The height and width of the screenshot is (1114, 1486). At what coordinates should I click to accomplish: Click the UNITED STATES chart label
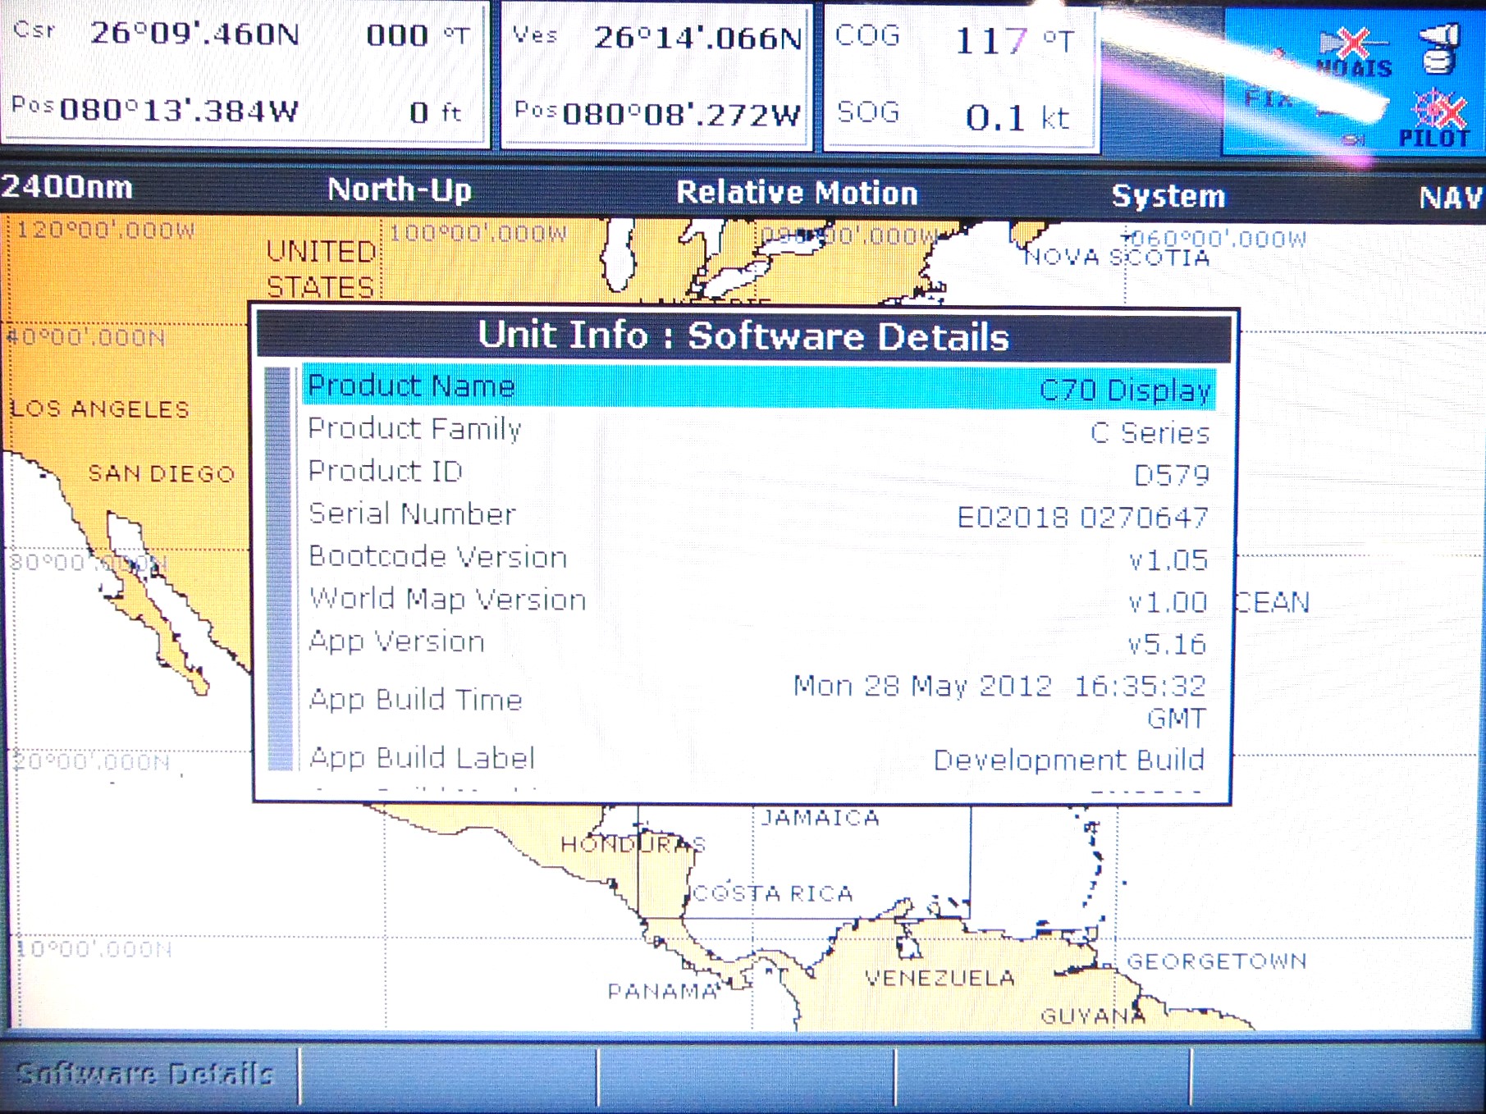321,269
